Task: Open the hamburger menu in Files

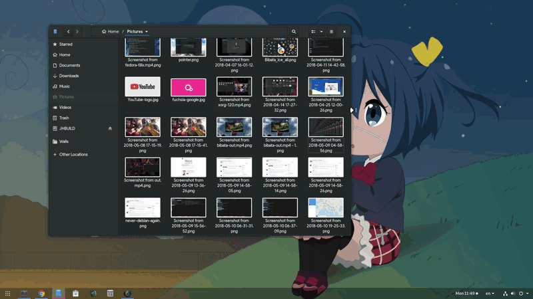Action: pos(331,31)
